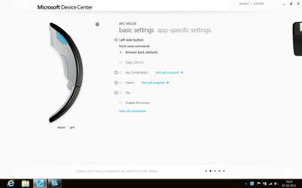Open help icon for Flip option

tap(116, 93)
